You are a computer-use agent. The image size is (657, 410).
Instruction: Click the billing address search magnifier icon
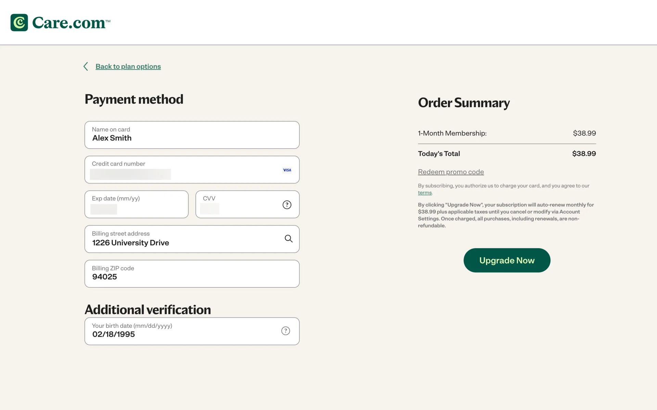tap(288, 239)
